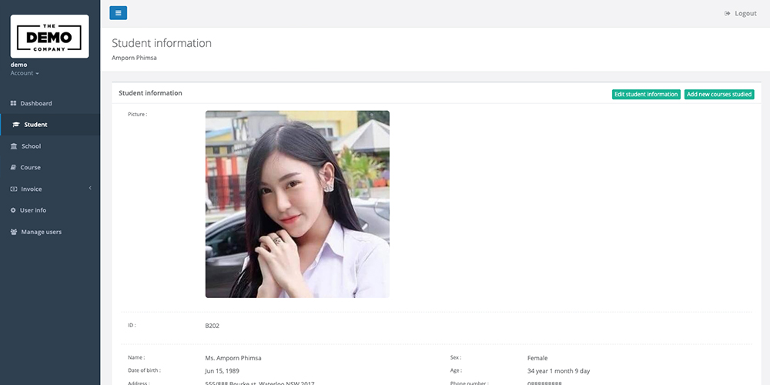Open User info in the sidebar
The width and height of the screenshot is (770, 385).
50,210
